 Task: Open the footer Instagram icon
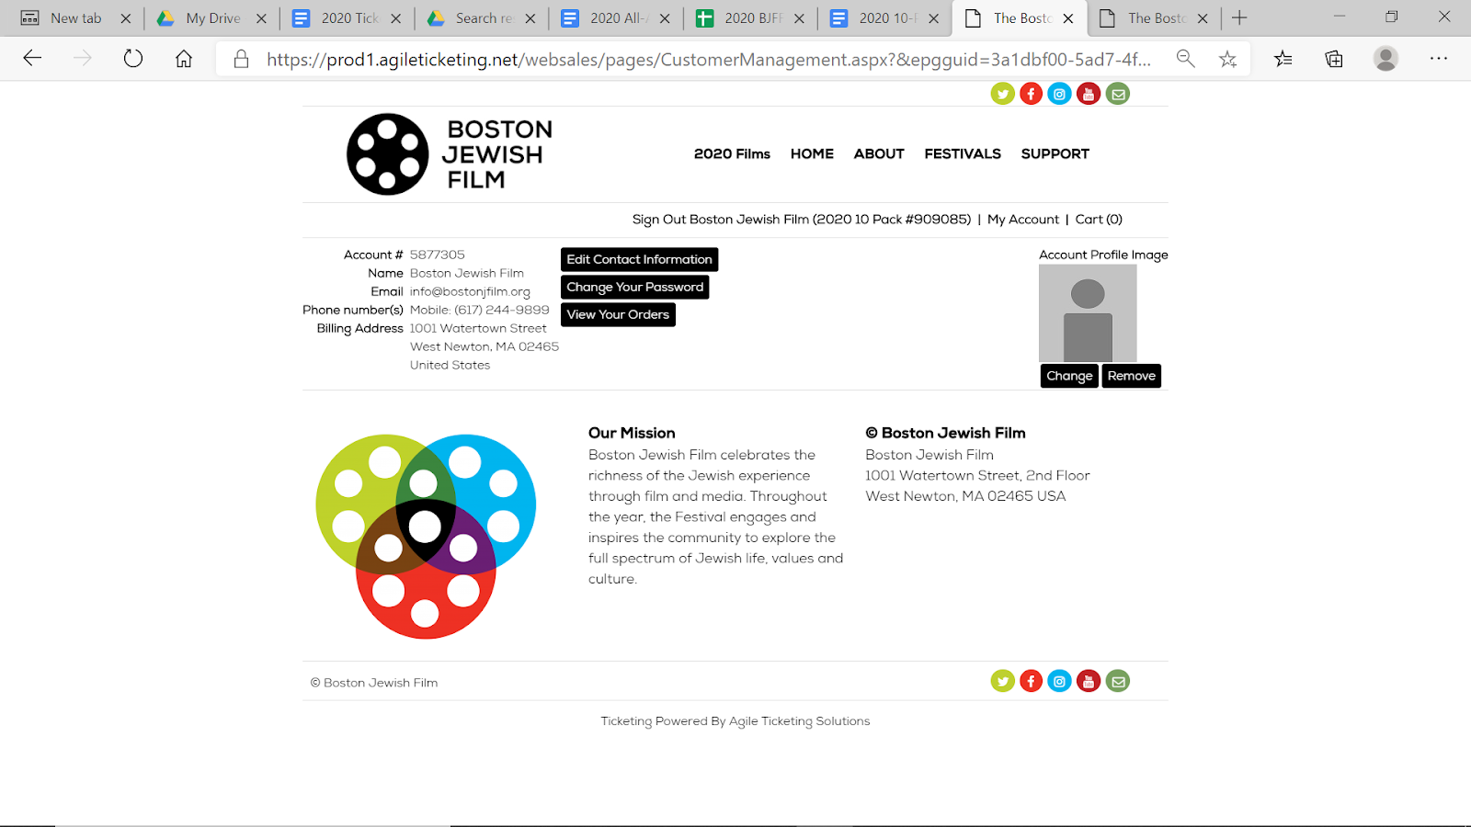click(x=1060, y=681)
